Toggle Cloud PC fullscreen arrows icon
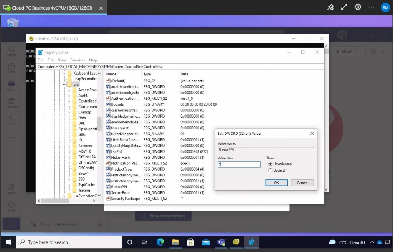Viewport: 393px width, 252px height. coord(344,7)
